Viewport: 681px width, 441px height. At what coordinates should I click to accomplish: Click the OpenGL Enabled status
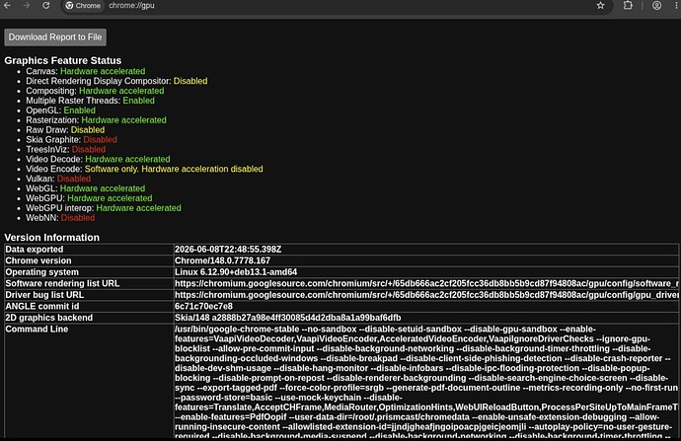click(80, 110)
